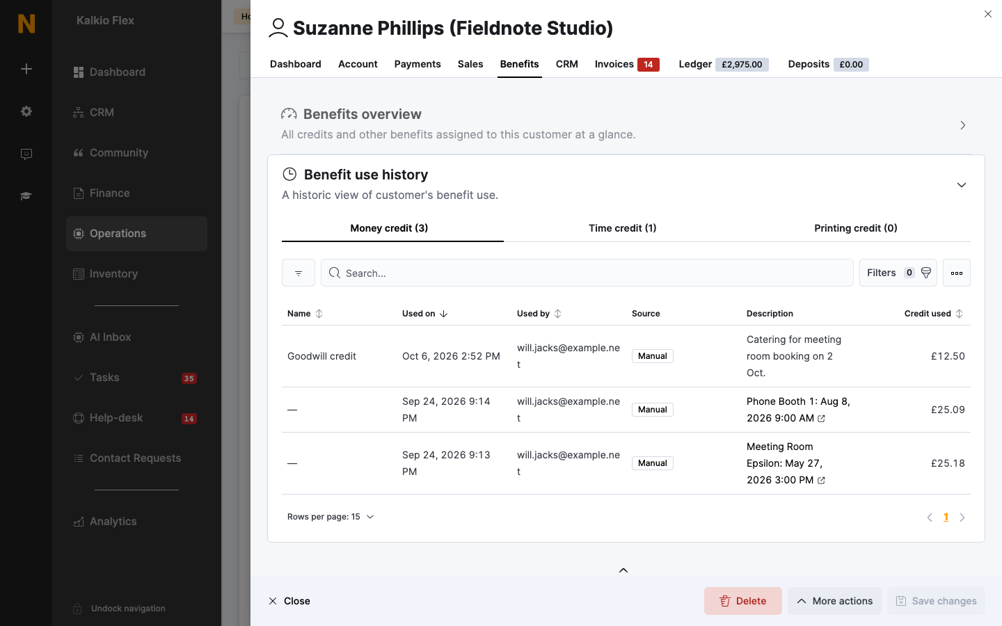
Task: Open the settings gear in left rail
Action: [x=26, y=111]
